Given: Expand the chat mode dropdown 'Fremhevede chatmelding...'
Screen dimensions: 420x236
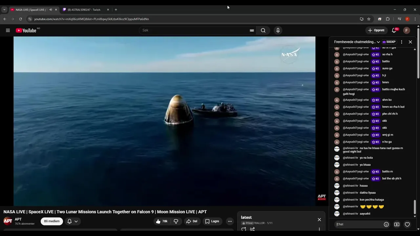Looking at the screenshot, I should [x=357, y=42].
